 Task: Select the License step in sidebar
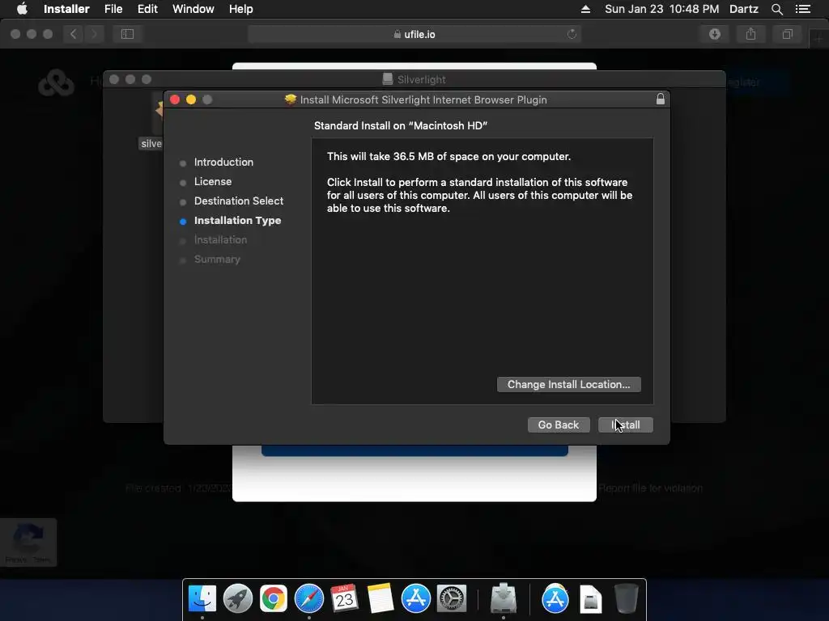213,182
